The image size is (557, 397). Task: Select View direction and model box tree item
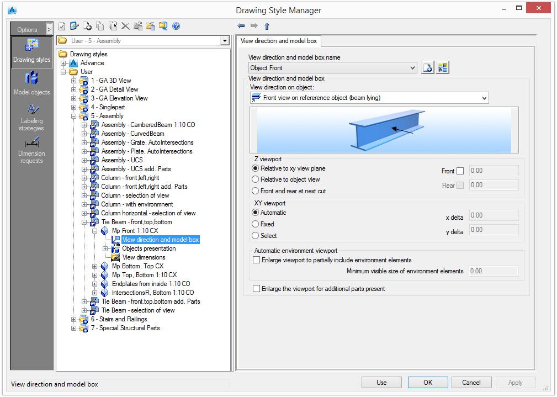161,240
